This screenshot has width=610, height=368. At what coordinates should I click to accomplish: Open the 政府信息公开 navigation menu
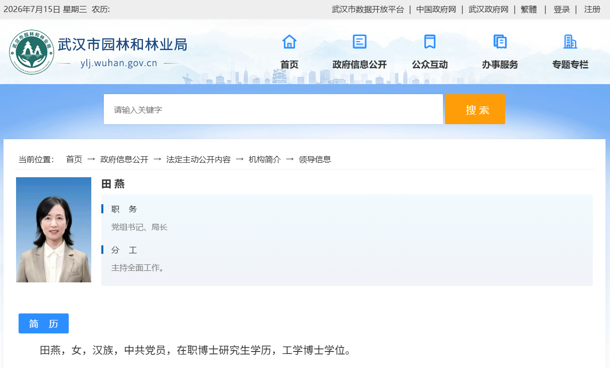click(360, 65)
